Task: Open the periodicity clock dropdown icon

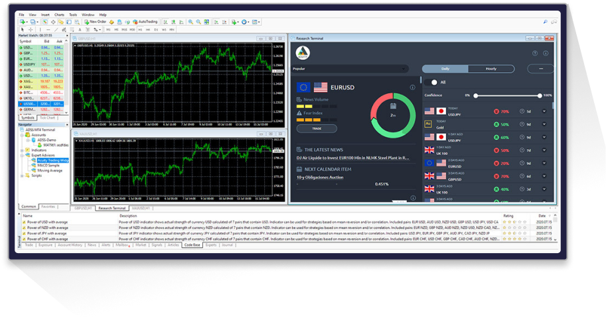Action: tap(244, 22)
